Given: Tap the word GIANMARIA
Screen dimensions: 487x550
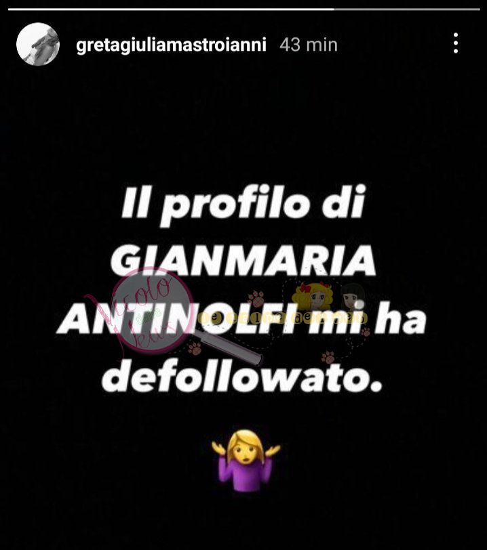Looking at the screenshot, I should (x=243, y=260).
